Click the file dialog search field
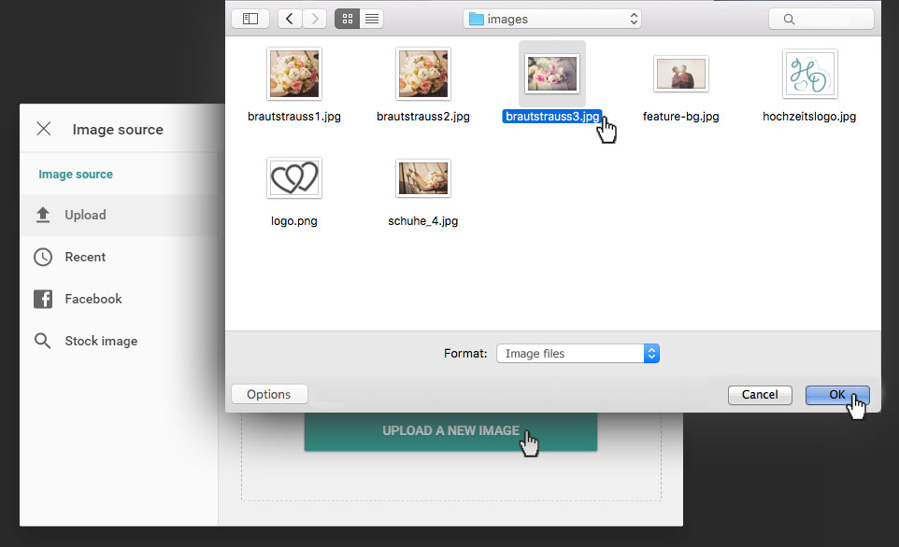This screenshot has width=899, height=547. (x=821, y=19)
